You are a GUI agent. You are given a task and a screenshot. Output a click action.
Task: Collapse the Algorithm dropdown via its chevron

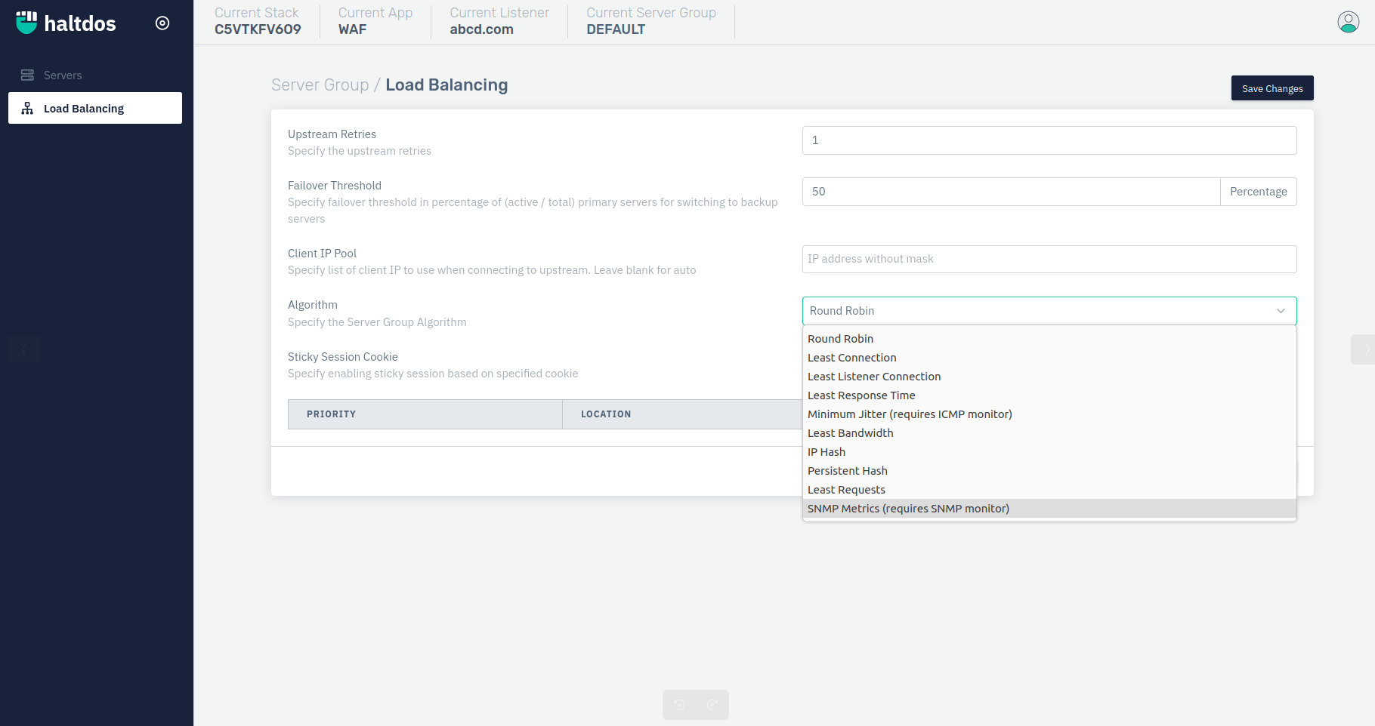(1281, 311)
